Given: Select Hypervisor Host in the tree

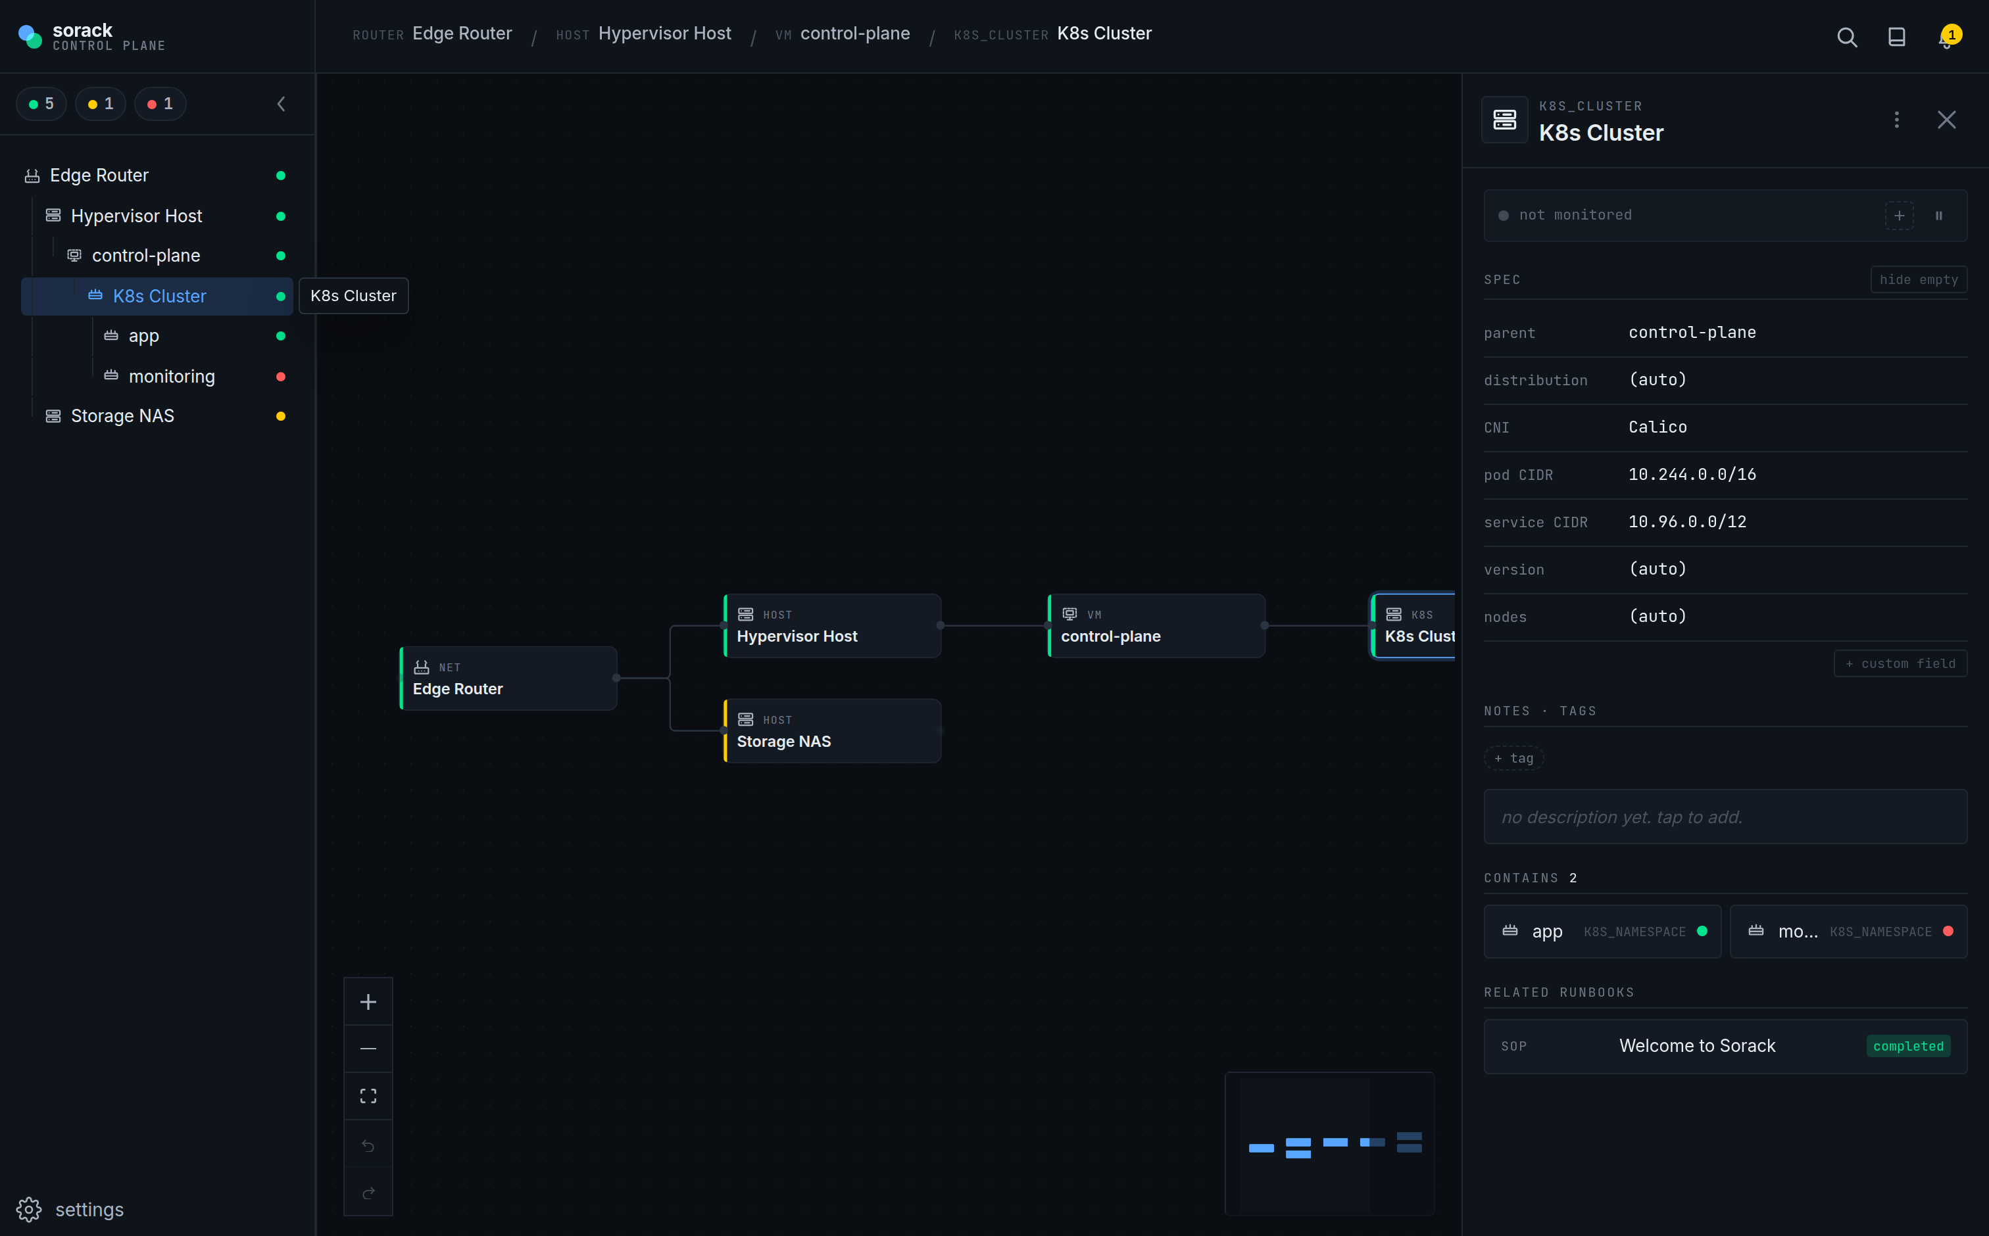Looking at the screenshot, I should tap(157, 216).
